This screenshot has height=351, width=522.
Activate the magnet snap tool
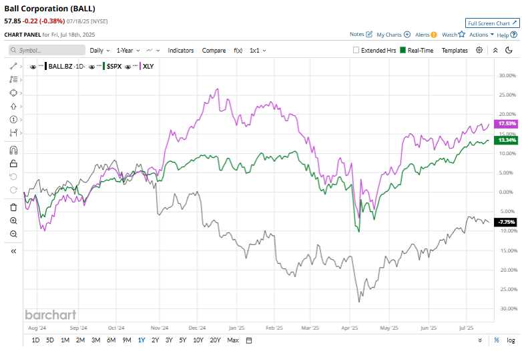[x=13, y=151]
